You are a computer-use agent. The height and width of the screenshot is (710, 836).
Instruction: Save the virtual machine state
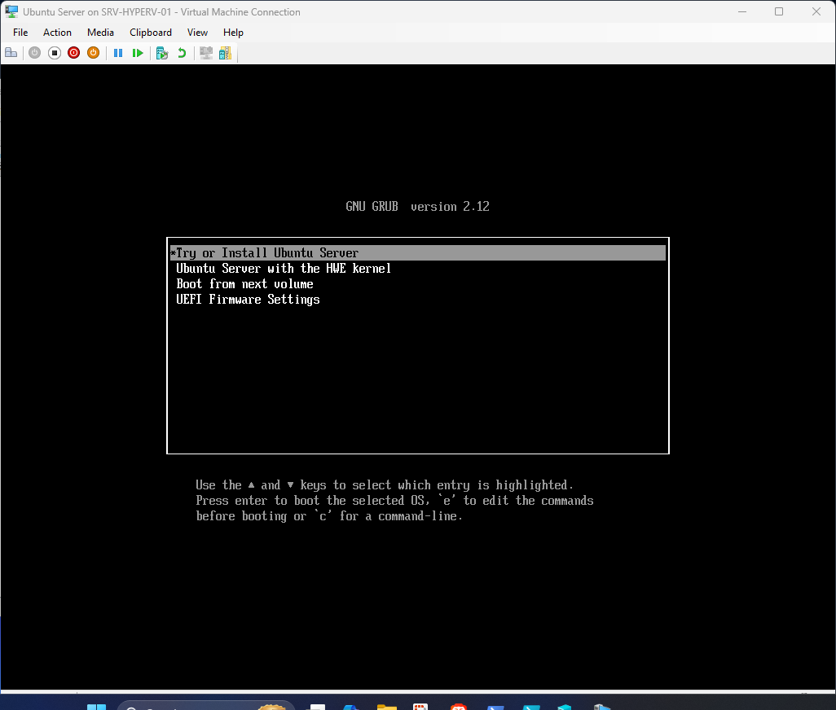coord(93,52)
